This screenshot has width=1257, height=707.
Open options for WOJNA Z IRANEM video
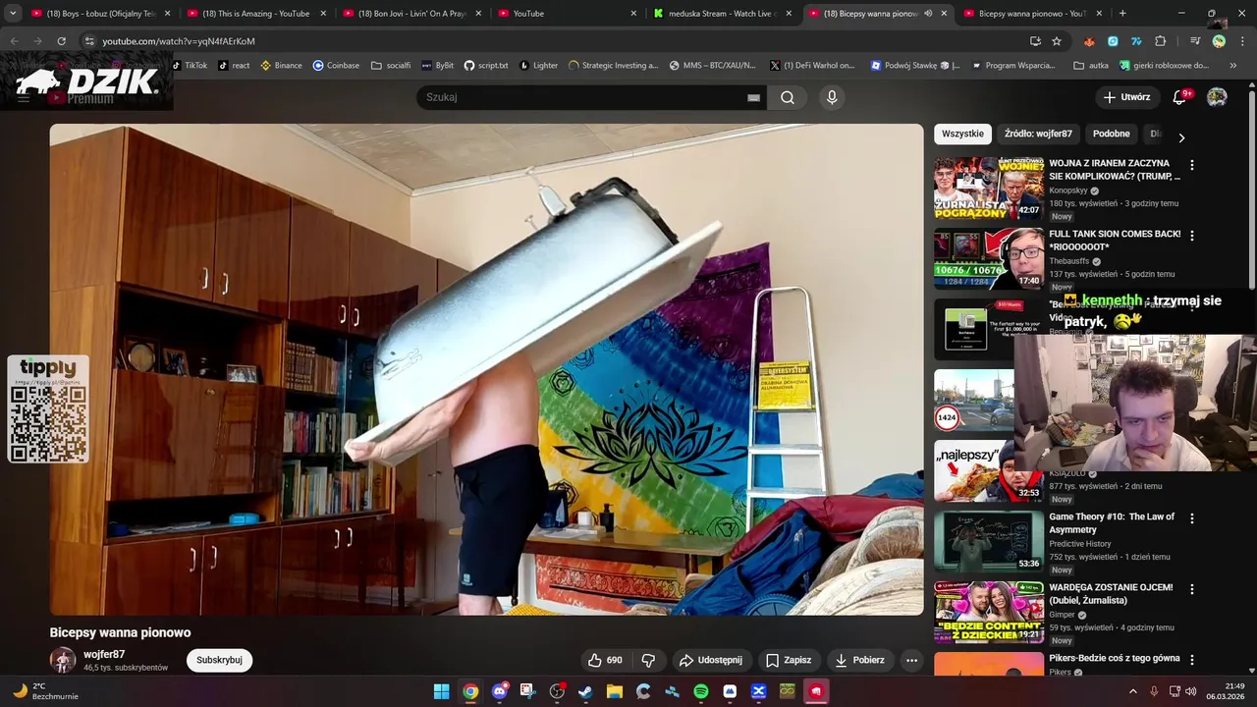click(1192, 165)
